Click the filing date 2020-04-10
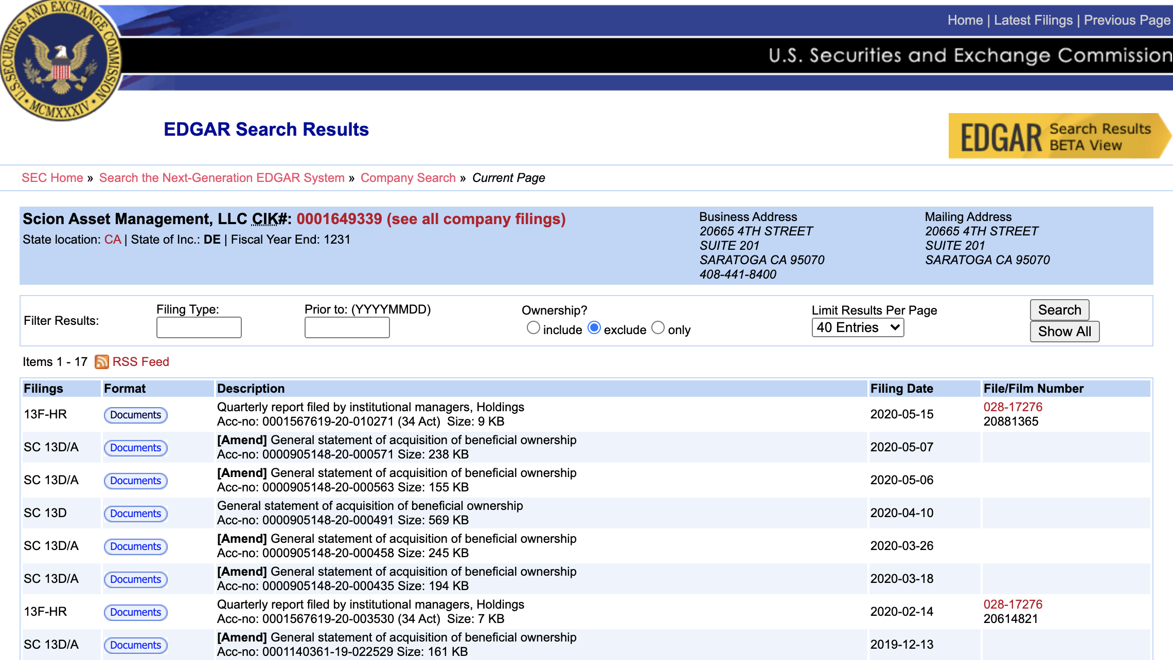 pyautogui.click(x=901, y=513)
